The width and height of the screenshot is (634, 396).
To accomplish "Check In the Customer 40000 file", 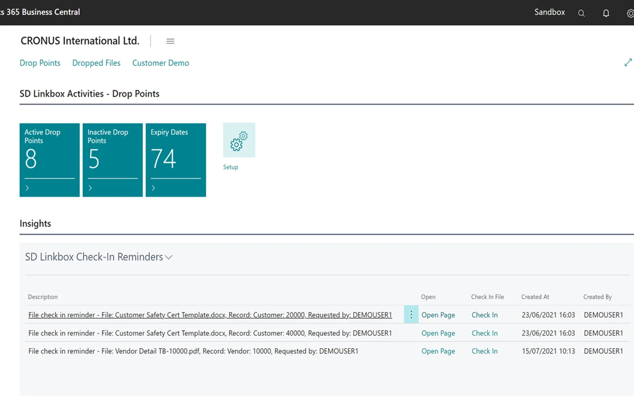I will click(485, 333).
